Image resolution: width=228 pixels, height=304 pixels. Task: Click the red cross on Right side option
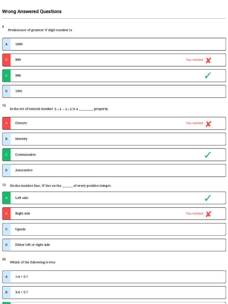point(208,214)
